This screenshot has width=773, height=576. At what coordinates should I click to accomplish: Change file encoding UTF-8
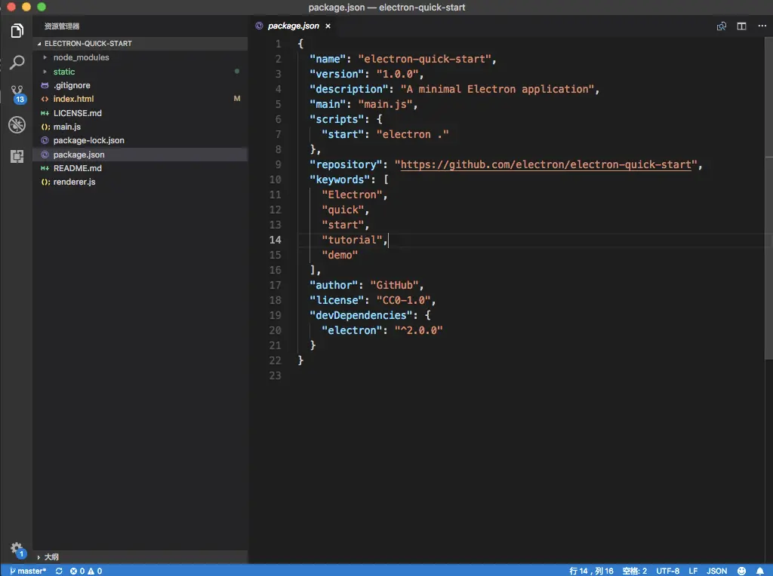[x=667, y=571]
